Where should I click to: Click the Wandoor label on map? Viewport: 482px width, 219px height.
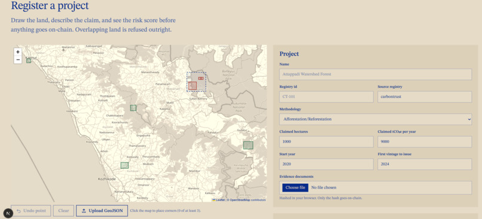coord(193,189)
